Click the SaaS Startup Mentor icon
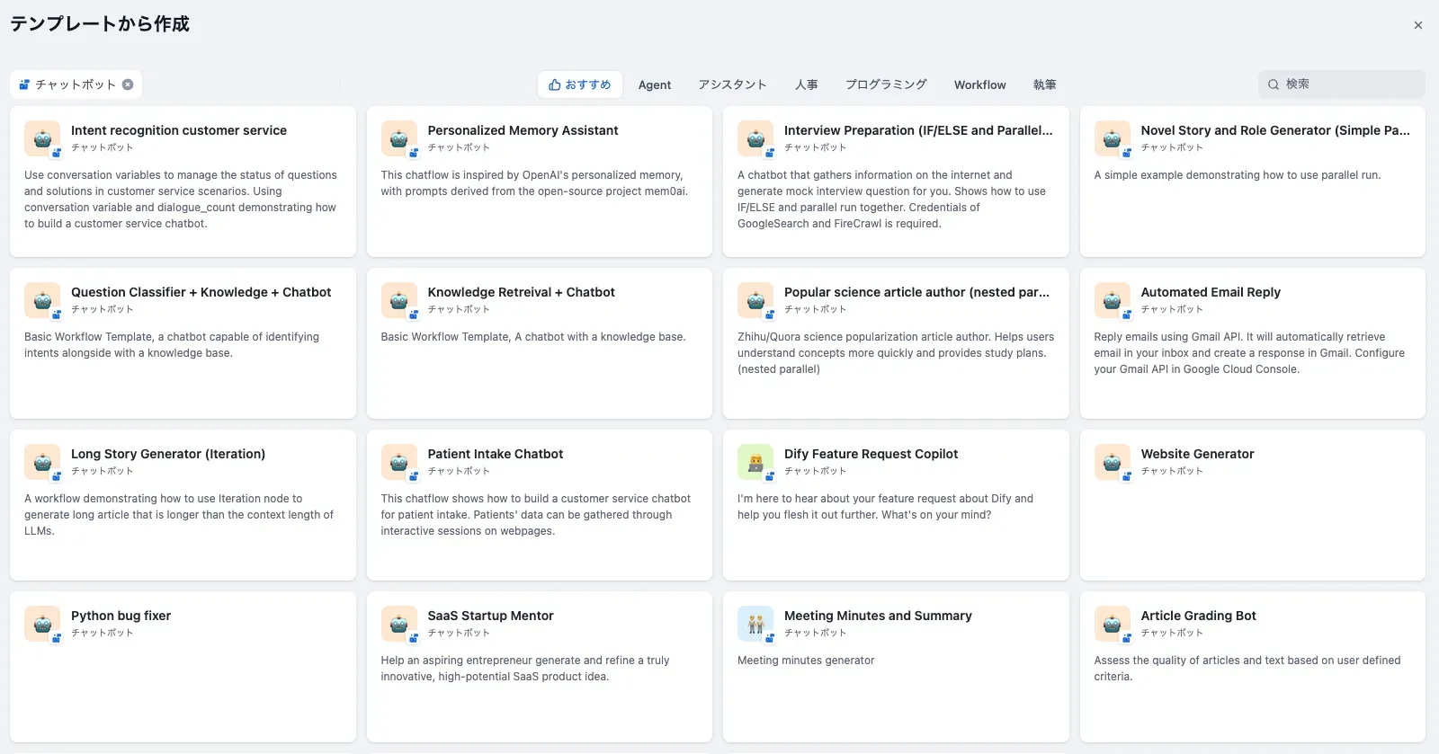1439x754 pixels. (x=398, y=624)
